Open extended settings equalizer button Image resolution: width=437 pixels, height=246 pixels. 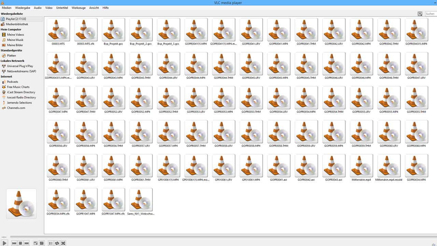pos(42,243)
